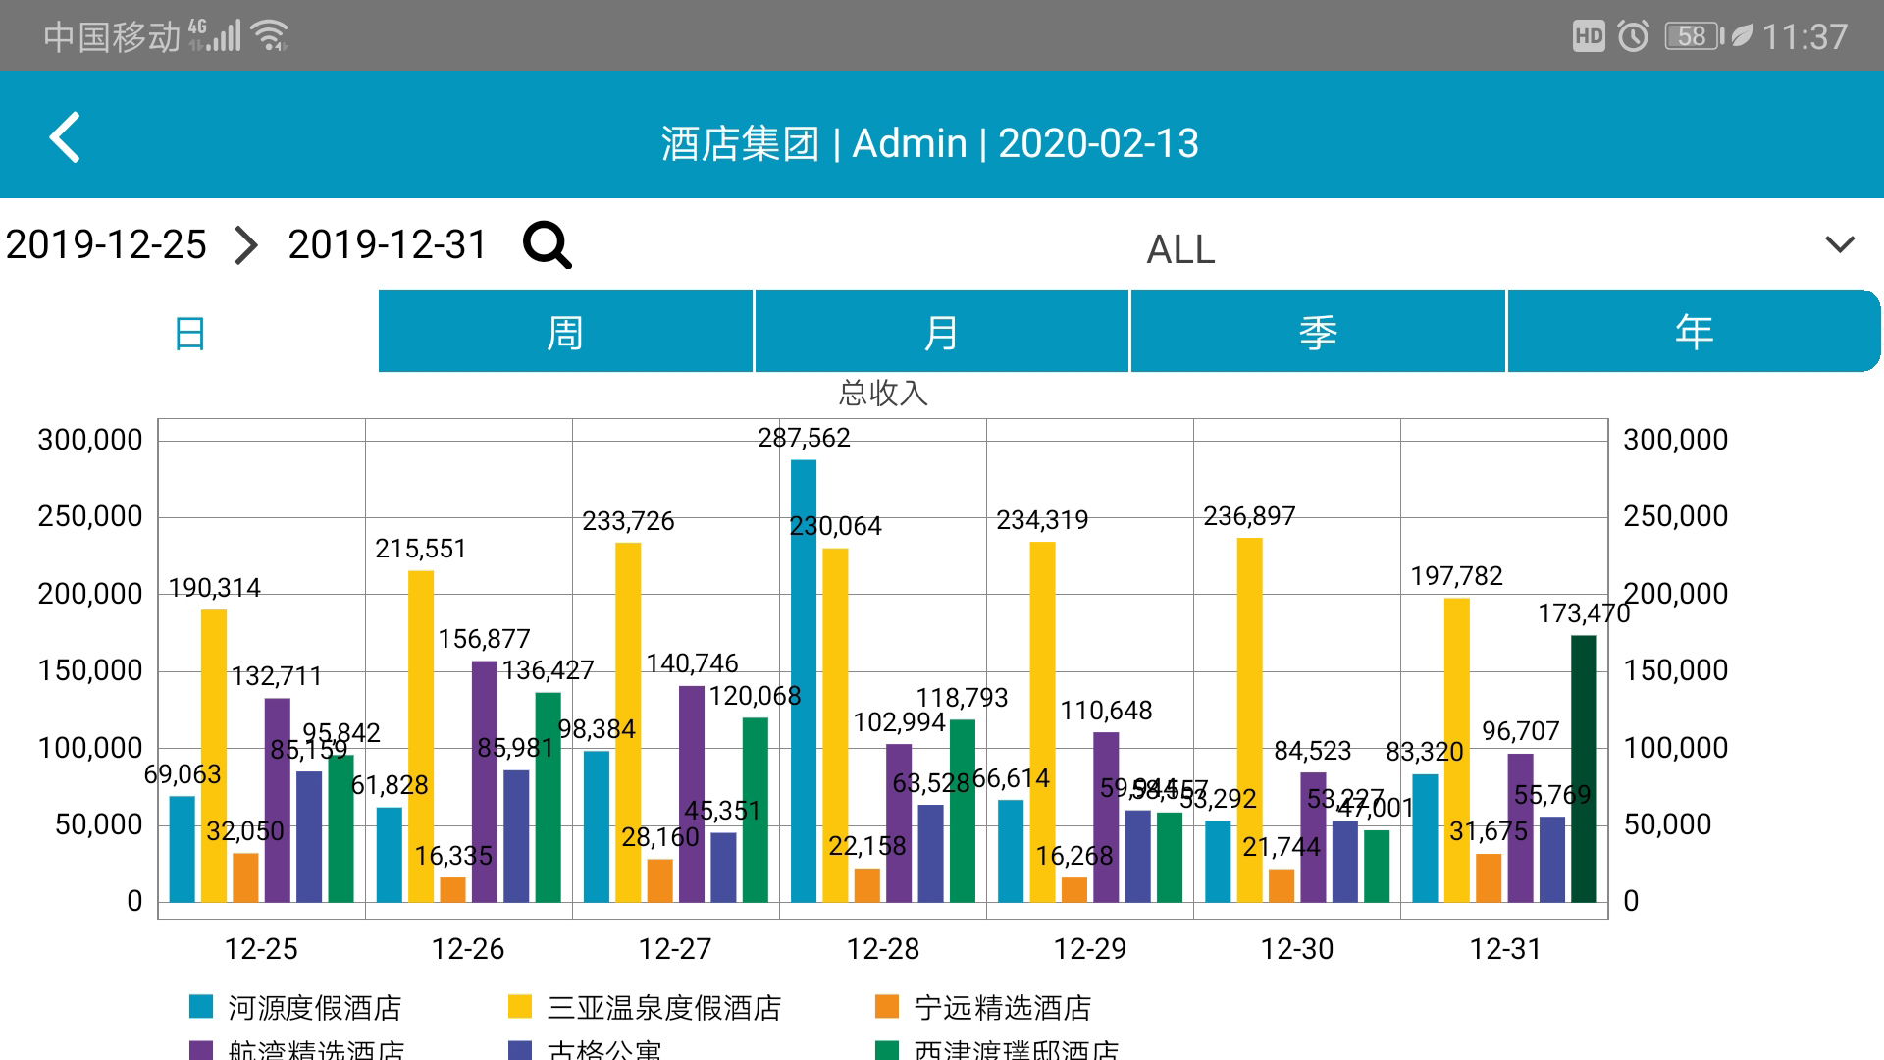
Task: Click the search magnifier icon
Action: (x=547, y=244)
